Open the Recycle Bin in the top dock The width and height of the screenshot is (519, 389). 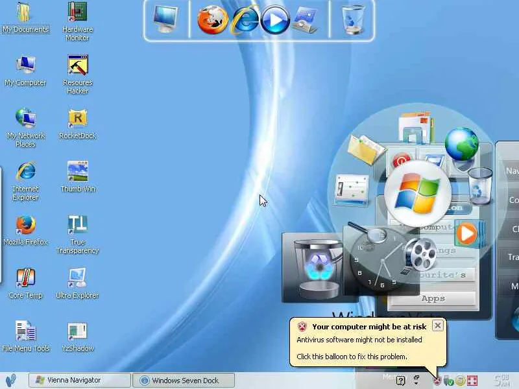(353, 19)
